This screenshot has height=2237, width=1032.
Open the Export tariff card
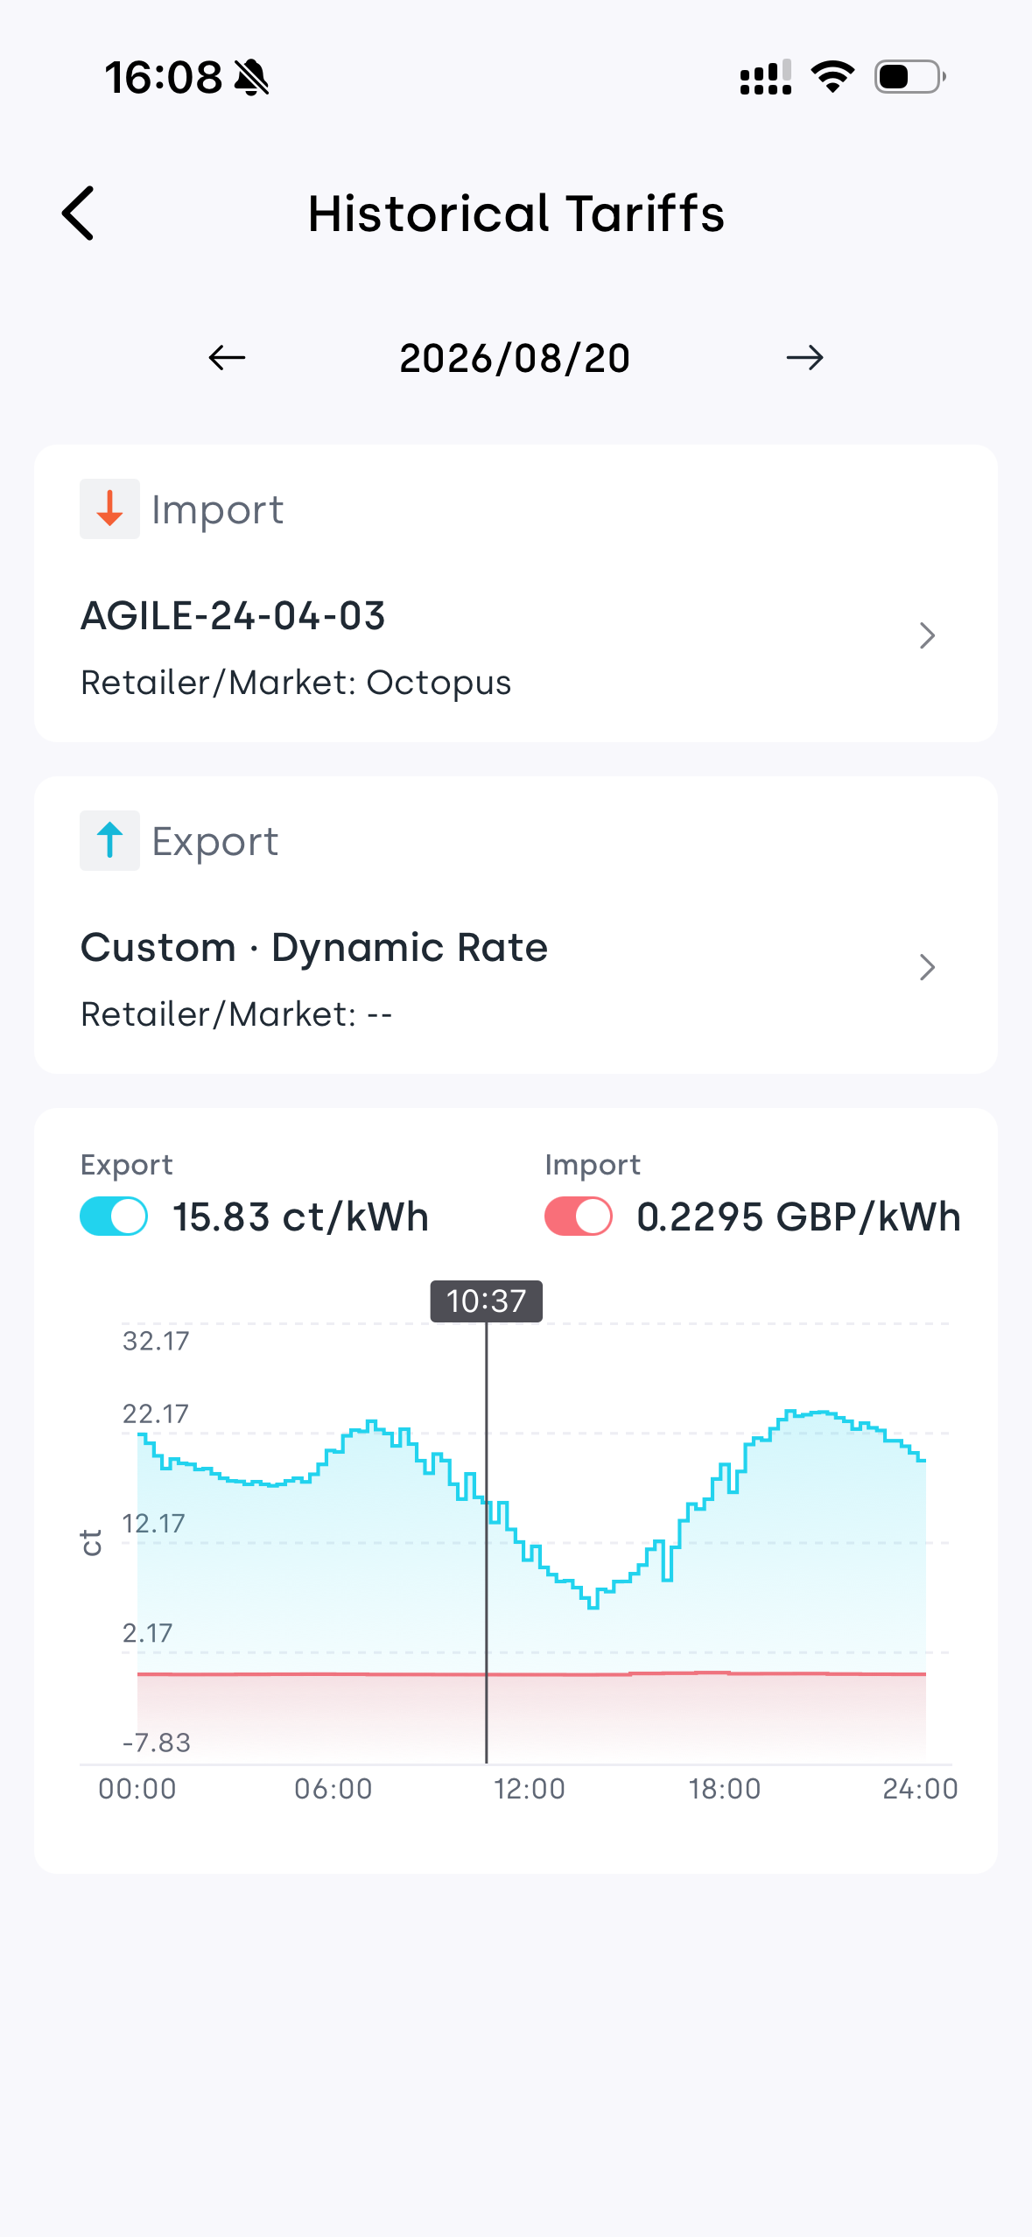(x=516, y=925)
